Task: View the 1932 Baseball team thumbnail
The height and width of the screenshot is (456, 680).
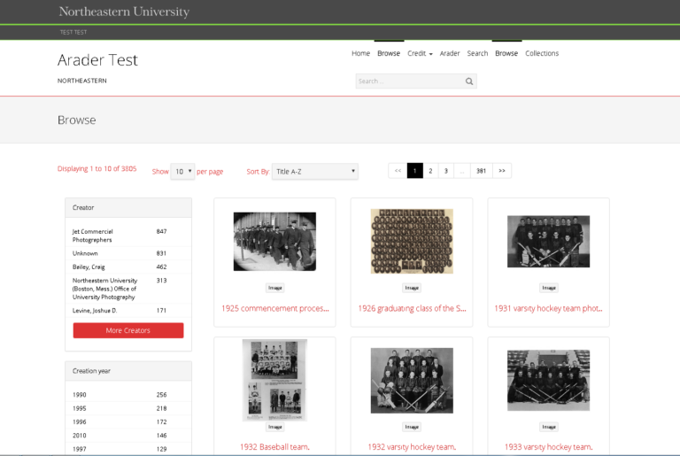Action: pyautogui.click(x=274, y=380)
